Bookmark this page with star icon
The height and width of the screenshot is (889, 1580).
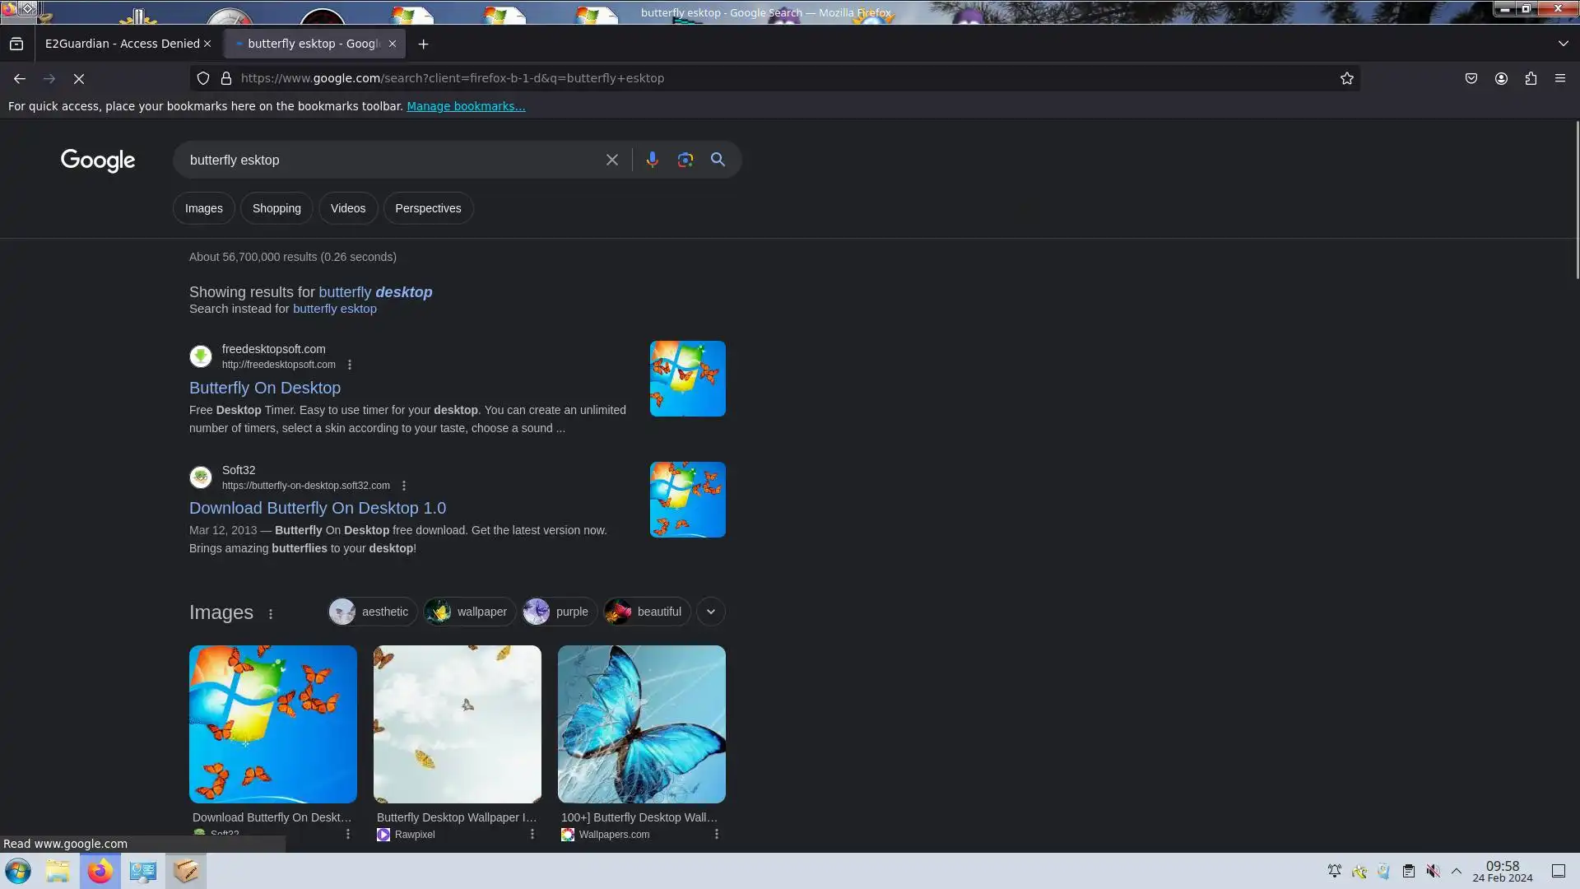click(x=1346, y=78)
